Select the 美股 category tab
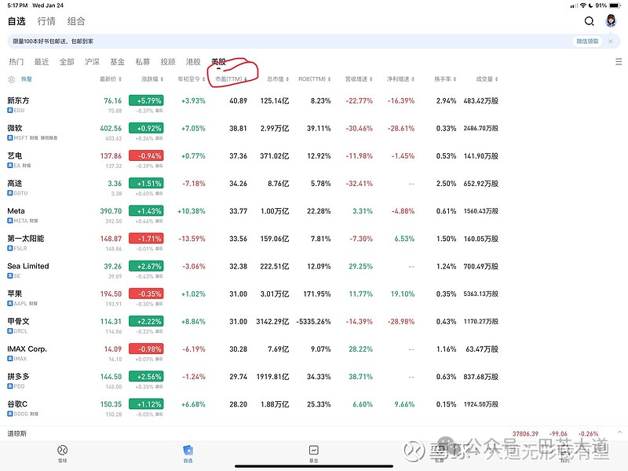The image size is (628, 471). click(219, 62)
